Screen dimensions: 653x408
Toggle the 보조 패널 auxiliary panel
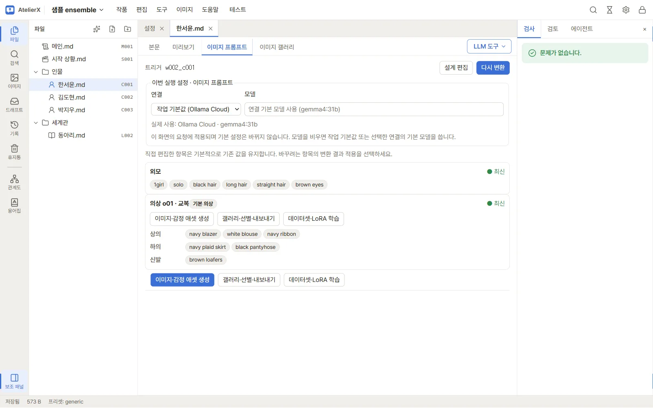pos(14,381)
